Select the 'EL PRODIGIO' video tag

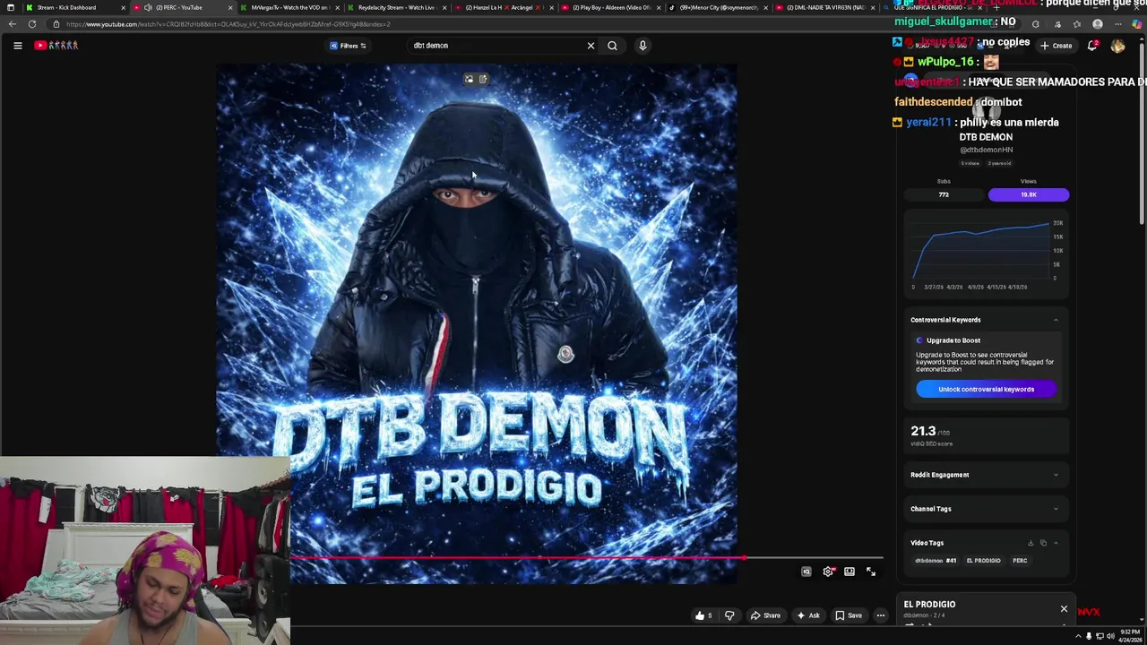coord(983,561)
